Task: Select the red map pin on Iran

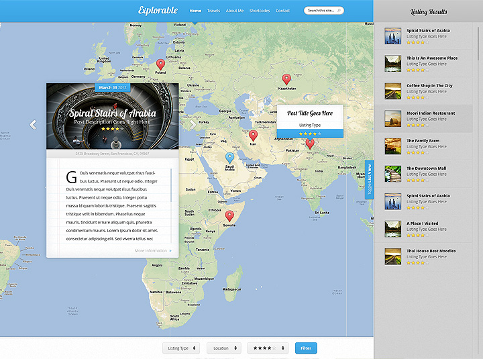Action: [x=253, y=136]
